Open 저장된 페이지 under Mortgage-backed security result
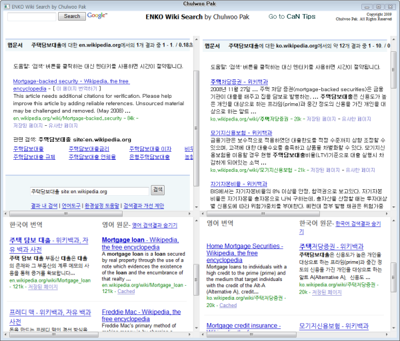The height and width of the screenshot is (341, 400). click(x=28, y=126)
